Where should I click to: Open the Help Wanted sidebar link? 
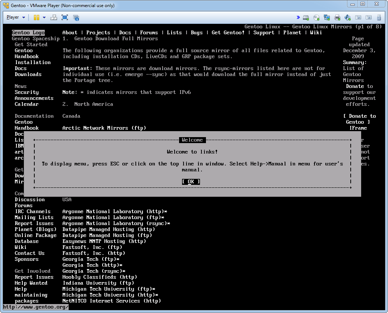pyautogui.click(x=31, y=283)
